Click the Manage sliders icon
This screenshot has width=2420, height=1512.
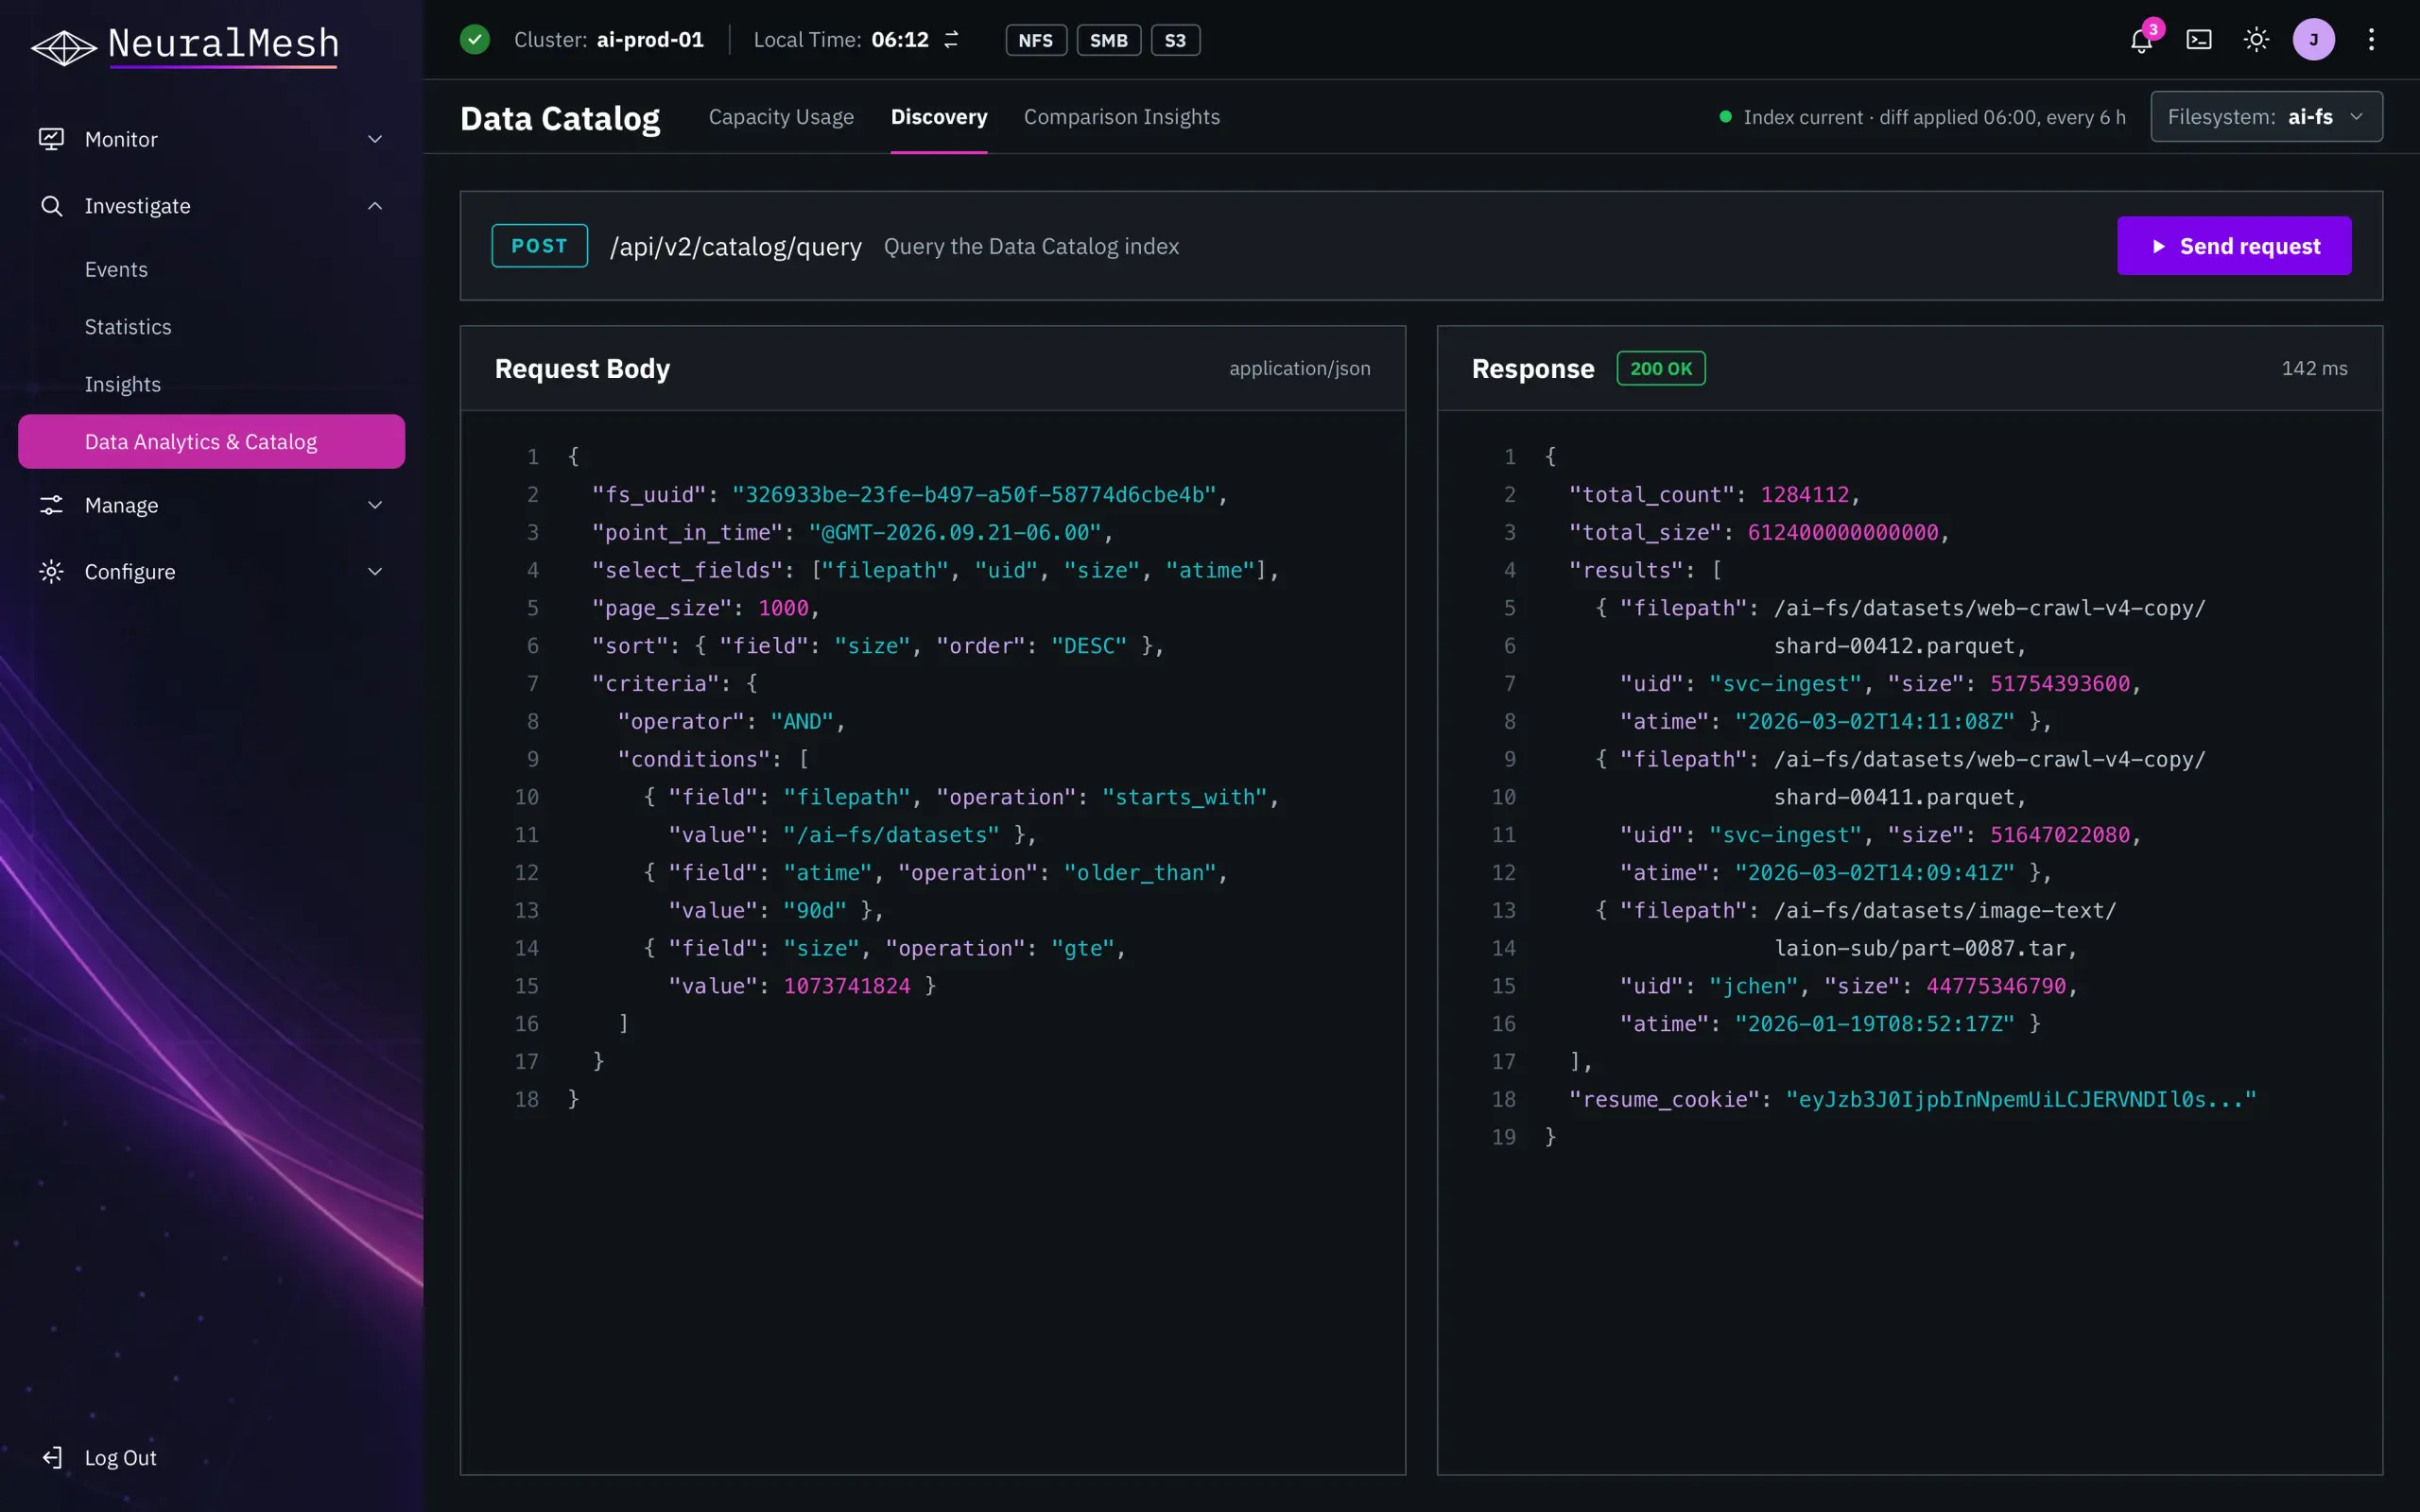click(x=51, y=505)
